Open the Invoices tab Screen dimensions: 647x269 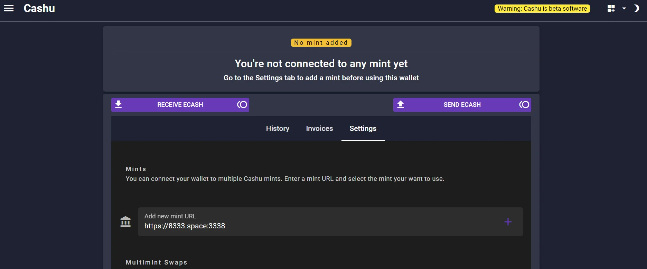tap(319, 128)
